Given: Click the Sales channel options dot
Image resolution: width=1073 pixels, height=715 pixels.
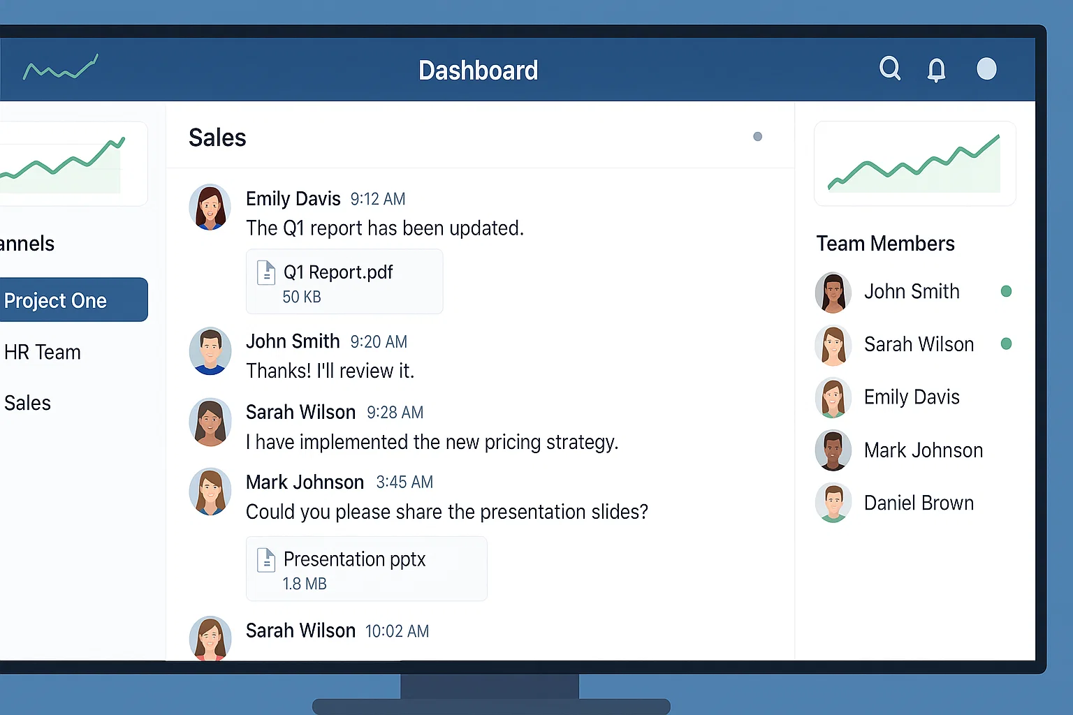Looking at the screenshot, I should click(757, 137).
